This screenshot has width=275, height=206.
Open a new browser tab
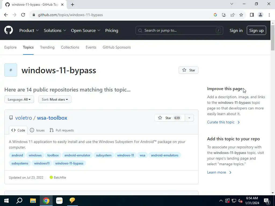click(x=73, y=5)
